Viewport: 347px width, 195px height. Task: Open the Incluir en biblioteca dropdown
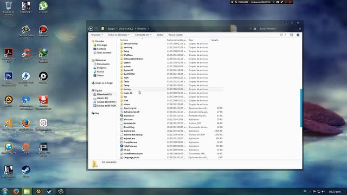(119, 35)
